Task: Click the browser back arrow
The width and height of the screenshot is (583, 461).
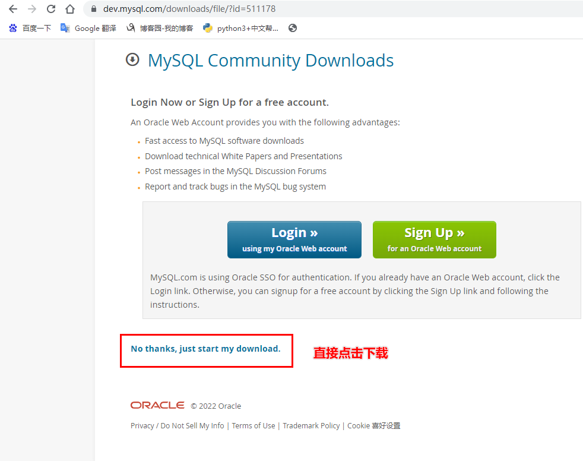Action: click(x=13, y=8)
